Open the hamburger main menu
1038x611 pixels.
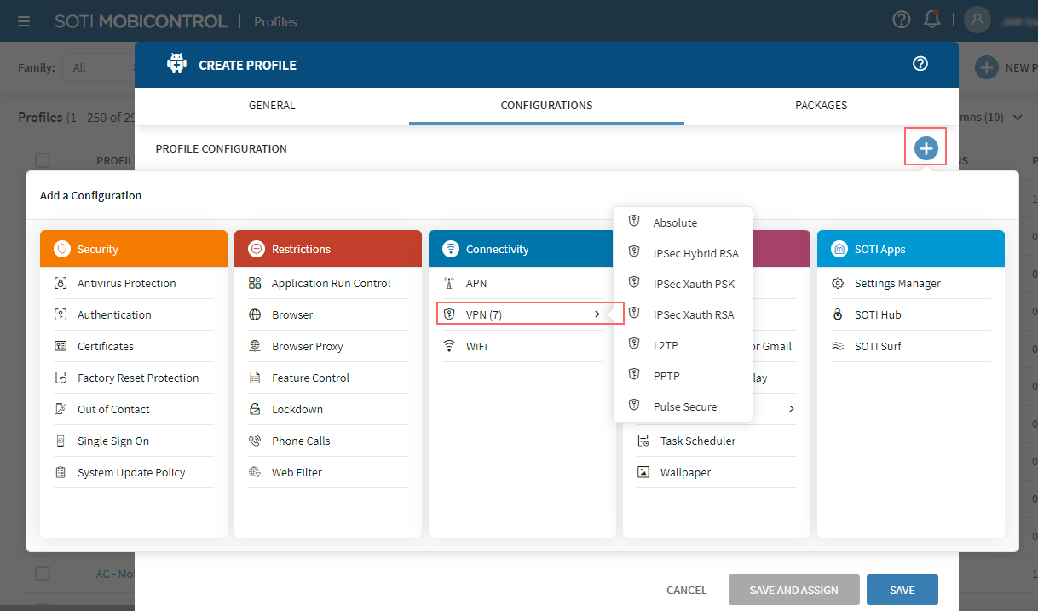[24, 21]
